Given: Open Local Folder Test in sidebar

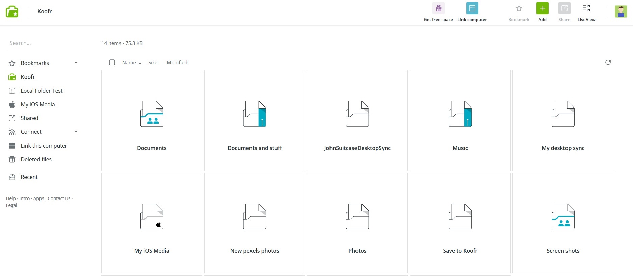Looking at the screenshot, I should [42, 91].
